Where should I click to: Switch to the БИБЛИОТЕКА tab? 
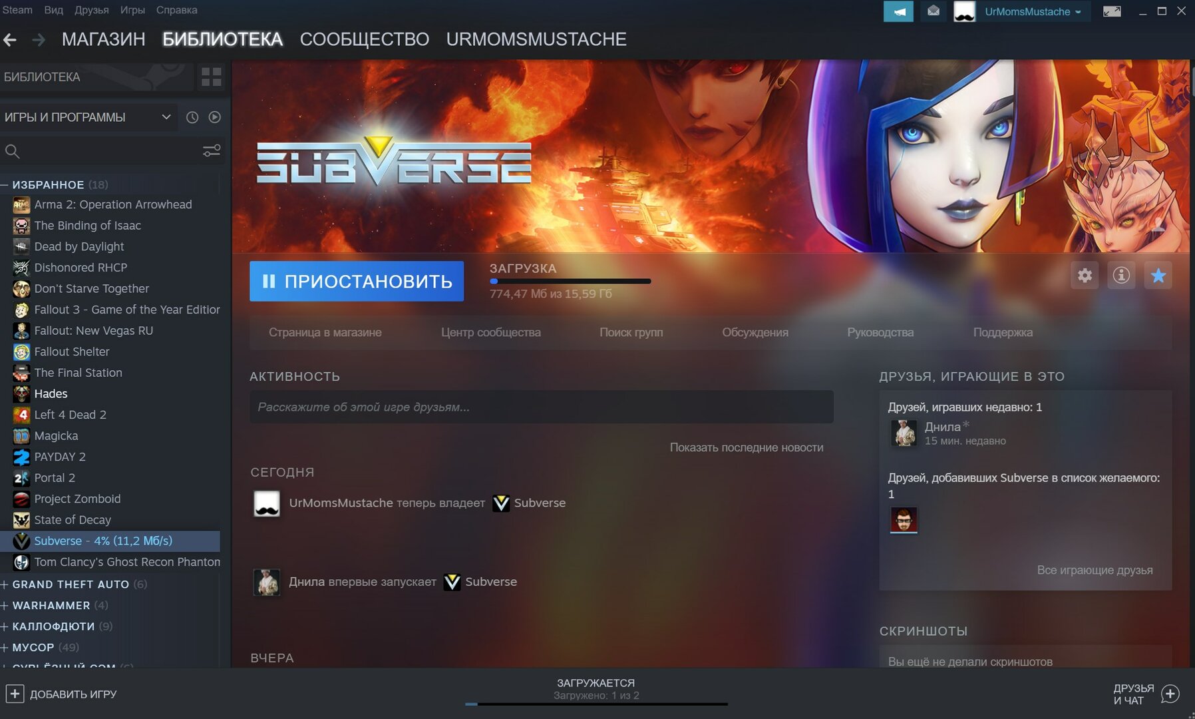pyautogui.click(x=222, y=39)
